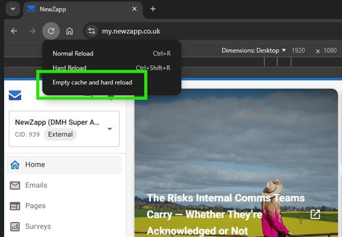
Task: Select Empty cache and hard reload
Action: (92, 82)
